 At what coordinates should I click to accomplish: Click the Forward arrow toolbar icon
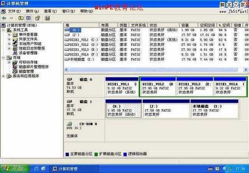tap(11, 18)
